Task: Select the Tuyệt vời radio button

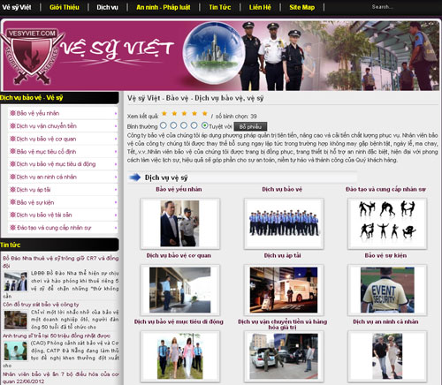Action: tap(204, 125)
